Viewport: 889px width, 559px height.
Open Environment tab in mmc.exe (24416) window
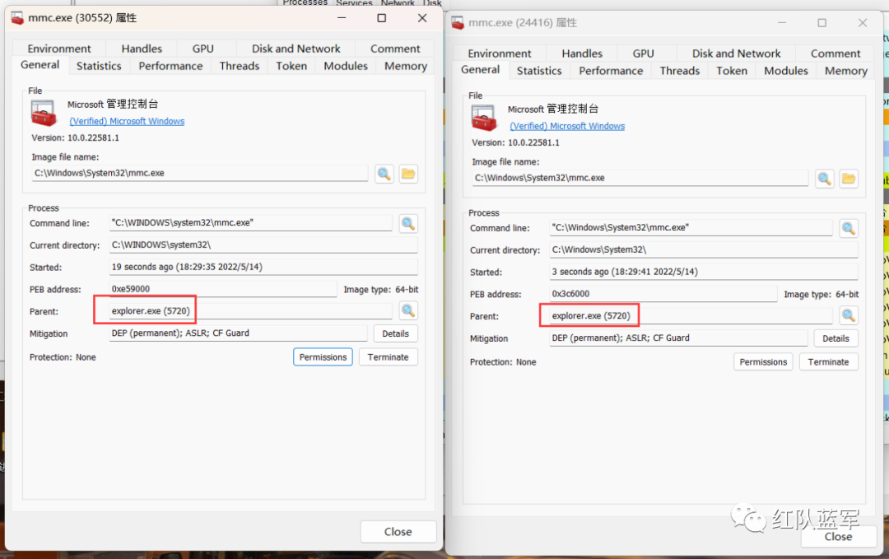click(x=500, y=54)
